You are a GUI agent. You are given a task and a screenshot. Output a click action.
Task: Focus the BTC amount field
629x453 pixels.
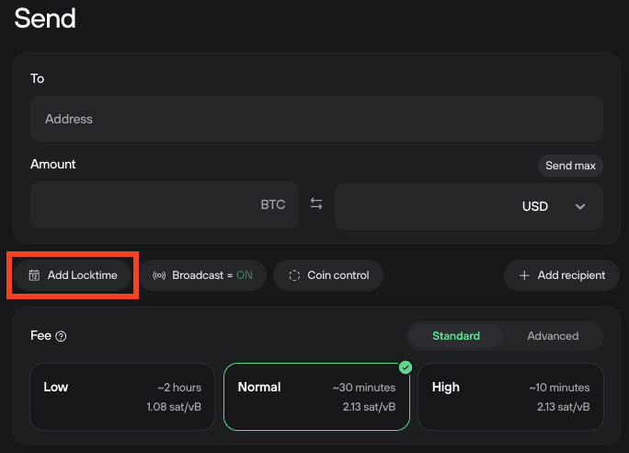click(x=165, y=204)
